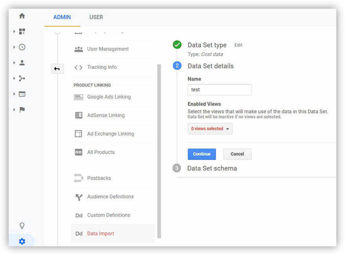
Task: Expand the views selected dropdown
Action: 210,129
